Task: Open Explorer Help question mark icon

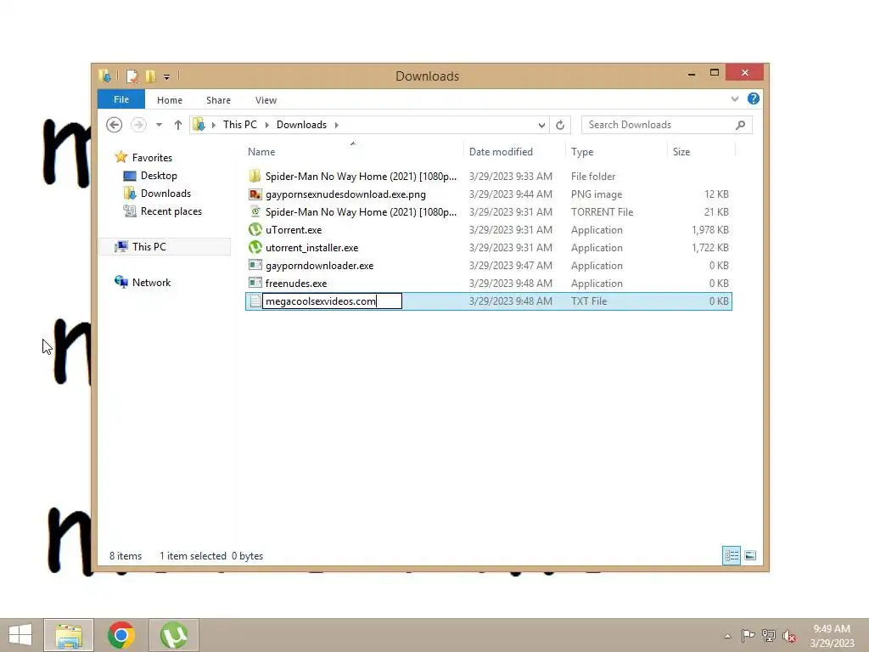Action: 754,98
